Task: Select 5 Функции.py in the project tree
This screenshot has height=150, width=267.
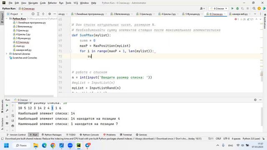Action: pyautogui.click(x=23, y=38)
